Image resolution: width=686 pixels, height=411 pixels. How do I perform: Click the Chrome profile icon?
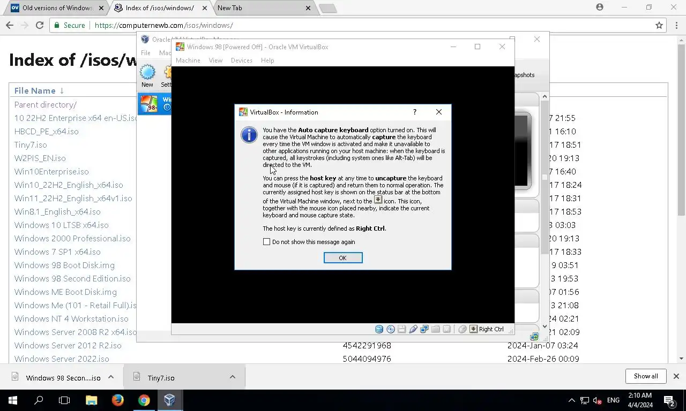point(600,7)
